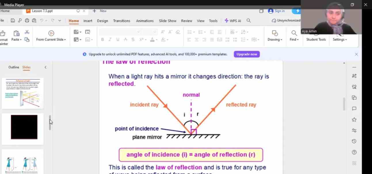Open the search magnifier next to WPS AI
This screenshot has width=372, height=174.
point(249,21)
